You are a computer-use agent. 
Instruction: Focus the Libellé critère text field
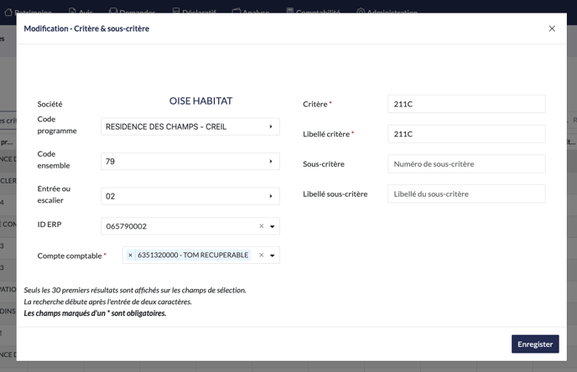tap(466, 134)
